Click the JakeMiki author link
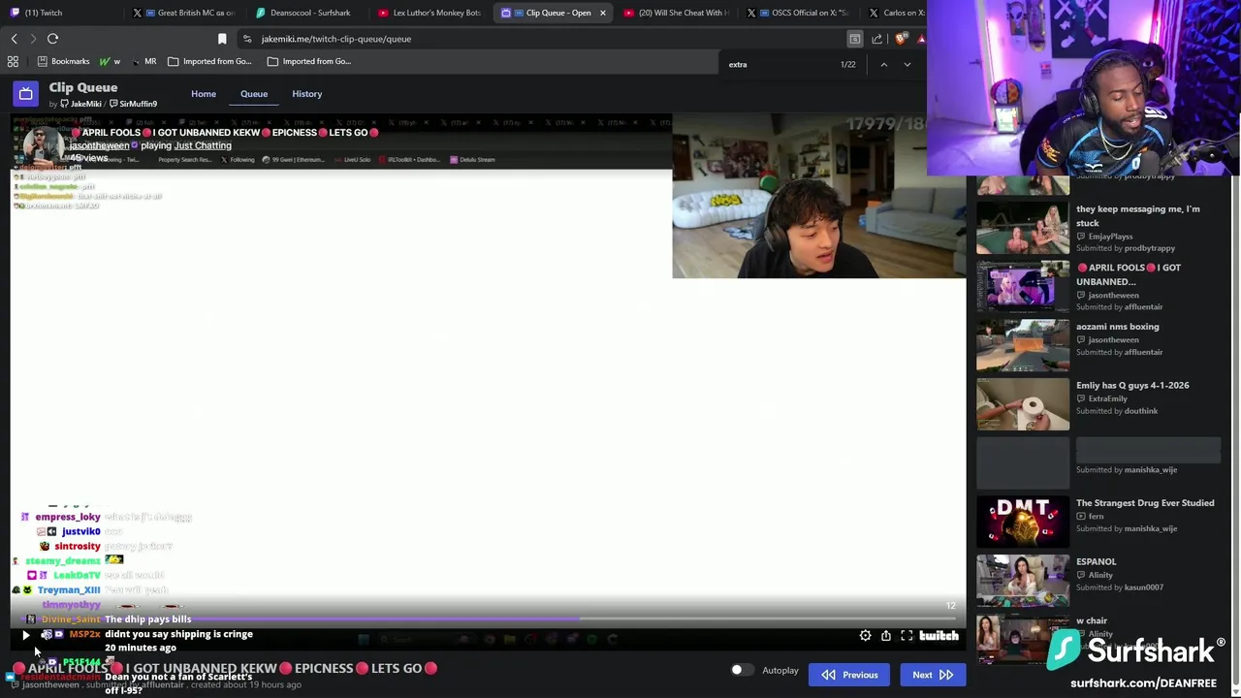Image resolution: width=1241 pixels, height=698 pixels. click(x=81, y=104)
